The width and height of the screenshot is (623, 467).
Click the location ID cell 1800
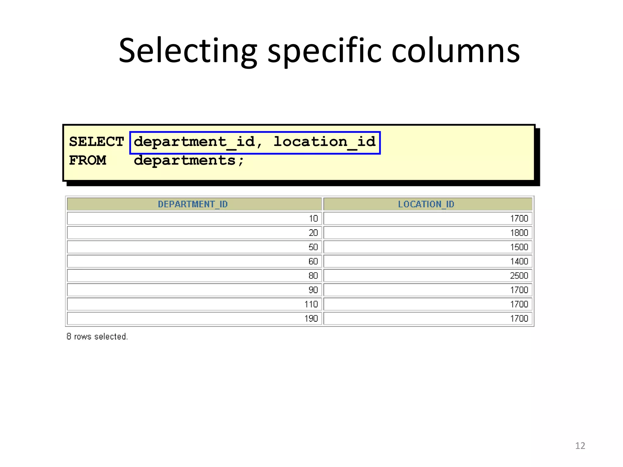[428, 233]
